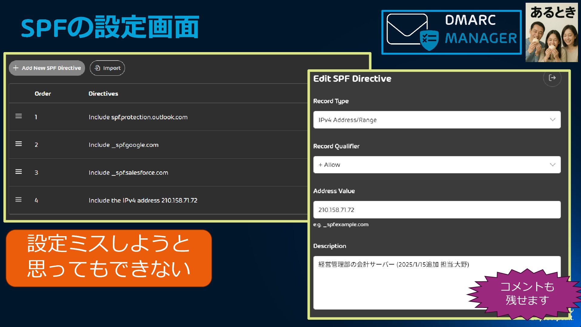581x327 pixels.
Task: Click drag handle icon for directive 3
Action: tap(18, 172)
